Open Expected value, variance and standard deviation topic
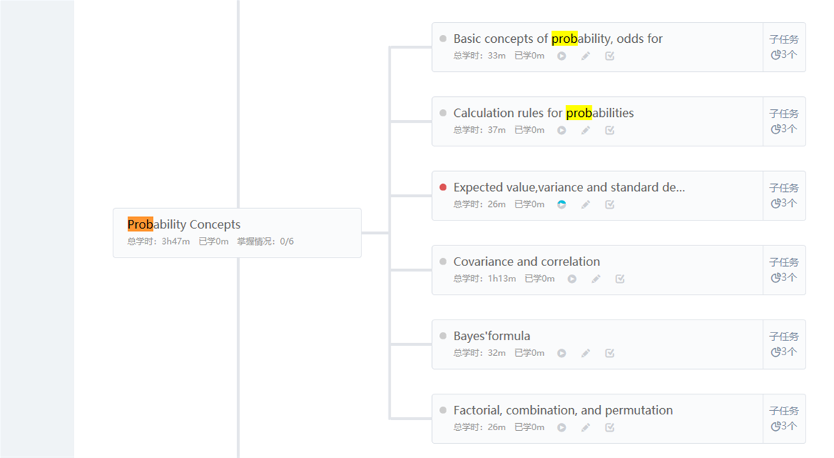 (569, 188)
